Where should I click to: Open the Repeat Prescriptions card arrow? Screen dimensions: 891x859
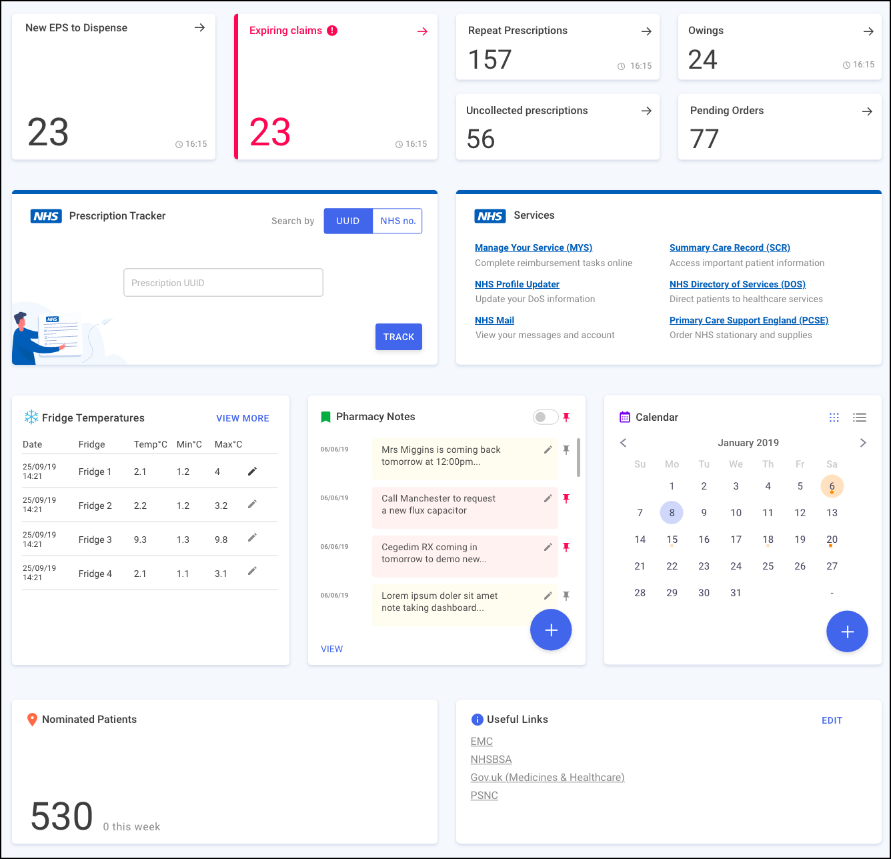coord(646,31)
